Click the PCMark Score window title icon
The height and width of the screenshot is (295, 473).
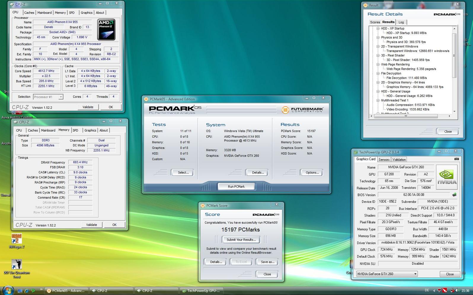click(x=203, y=205)
